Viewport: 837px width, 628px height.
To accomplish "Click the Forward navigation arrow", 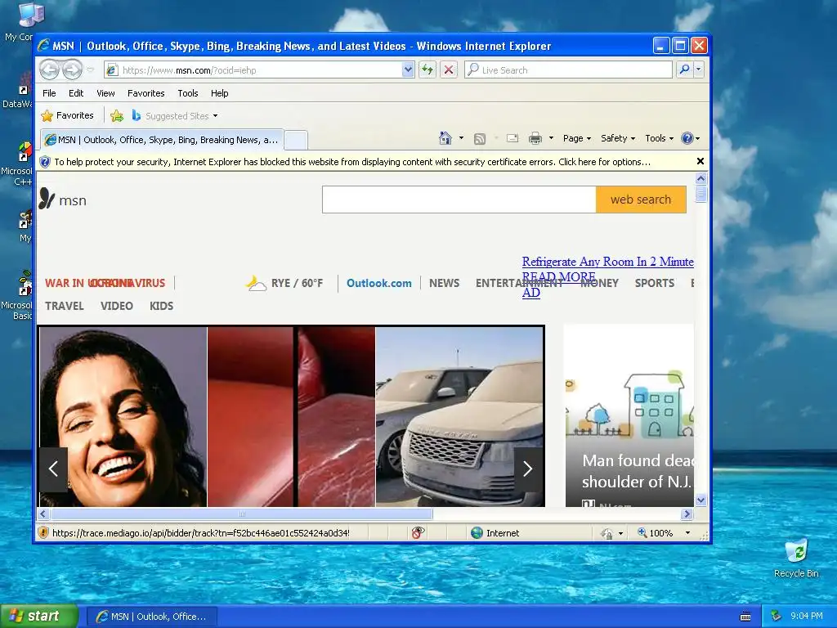I will click(72, 70).
